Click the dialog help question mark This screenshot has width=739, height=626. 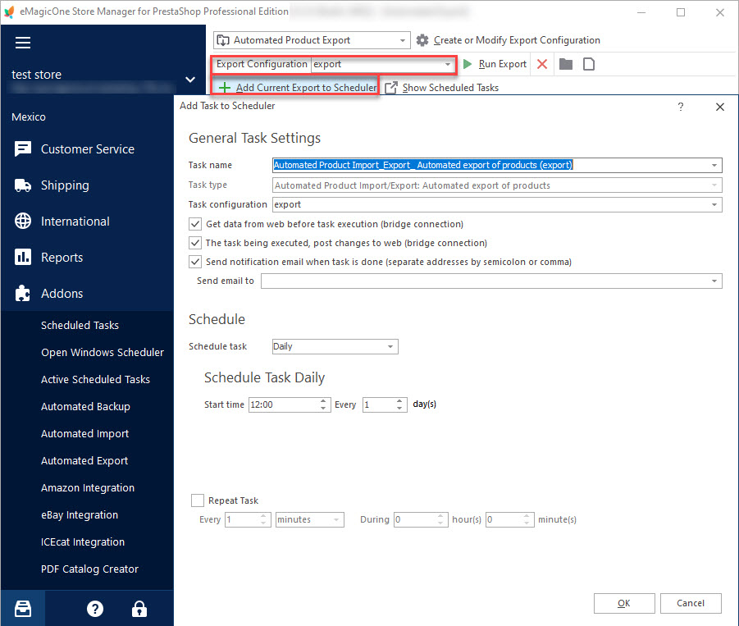click(681, 107)
